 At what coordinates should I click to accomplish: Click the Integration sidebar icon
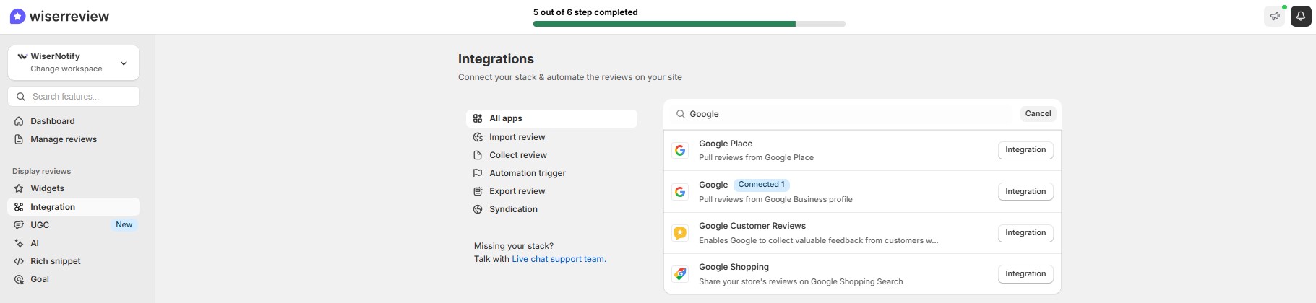click(19, 207)
